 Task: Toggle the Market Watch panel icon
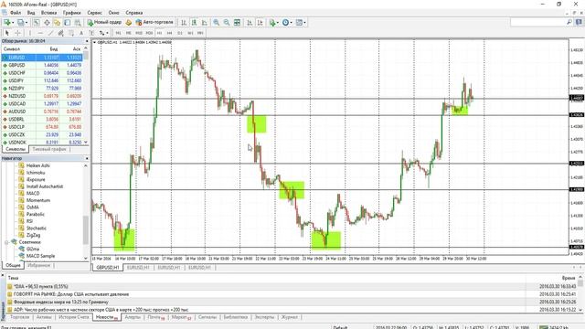37,23
